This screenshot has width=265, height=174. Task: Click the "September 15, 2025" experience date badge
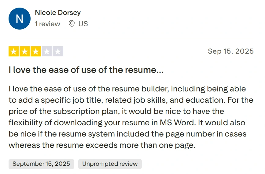pos(41,164)
